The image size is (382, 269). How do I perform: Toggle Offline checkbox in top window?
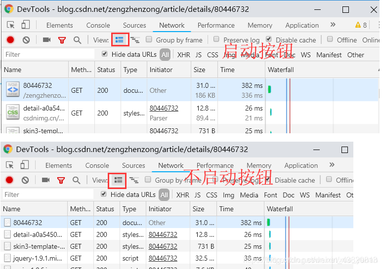tap(330, 39)
